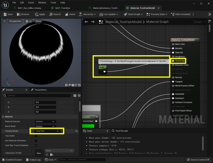This screenshot has height=163, width=213.
Task: Enable the Use Material Attributes checkbox
Action: (36, 141)
